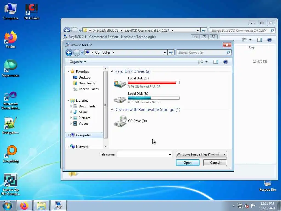Open the Organize menu
This screenshot has width=281, height=211.
(x=78, y=62)
